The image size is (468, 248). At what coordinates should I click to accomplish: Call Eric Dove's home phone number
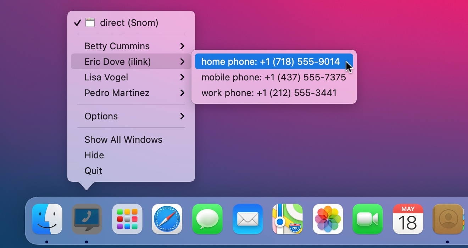(x=271, y=62)
